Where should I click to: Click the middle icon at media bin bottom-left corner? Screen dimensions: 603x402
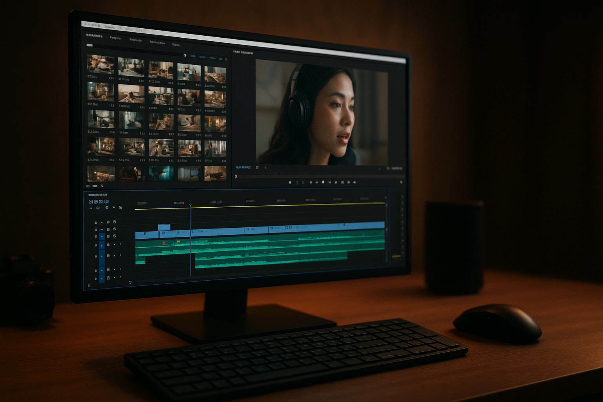point(95,186)
